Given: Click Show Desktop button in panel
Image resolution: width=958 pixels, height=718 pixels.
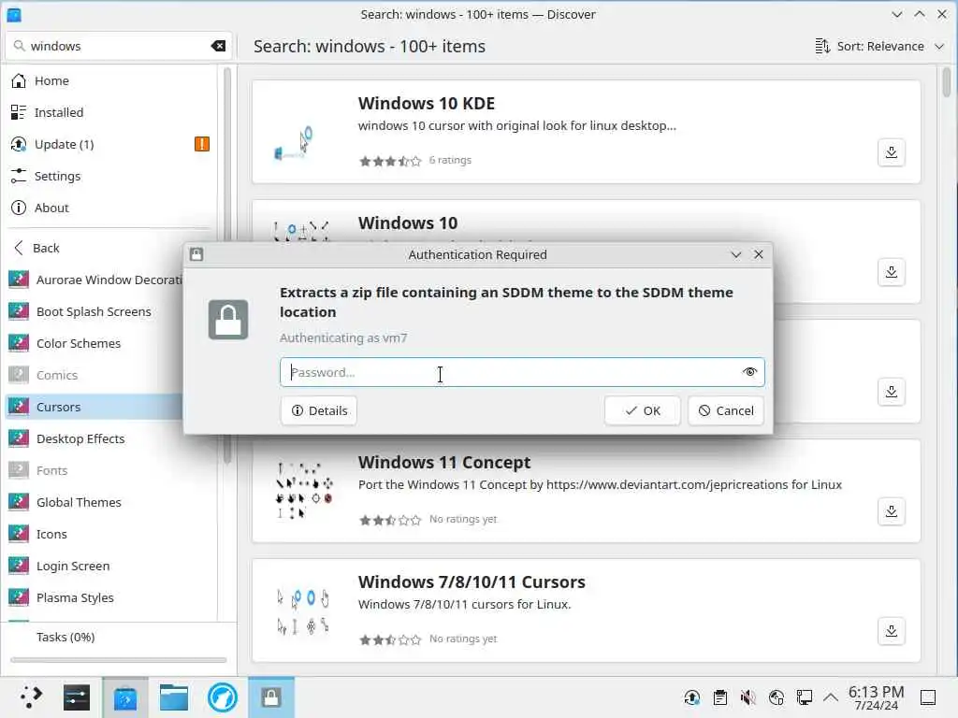Looking at the screenshot, I should 928,697.
